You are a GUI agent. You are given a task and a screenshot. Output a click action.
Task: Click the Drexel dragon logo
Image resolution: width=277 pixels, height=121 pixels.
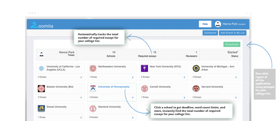[41, 109]
